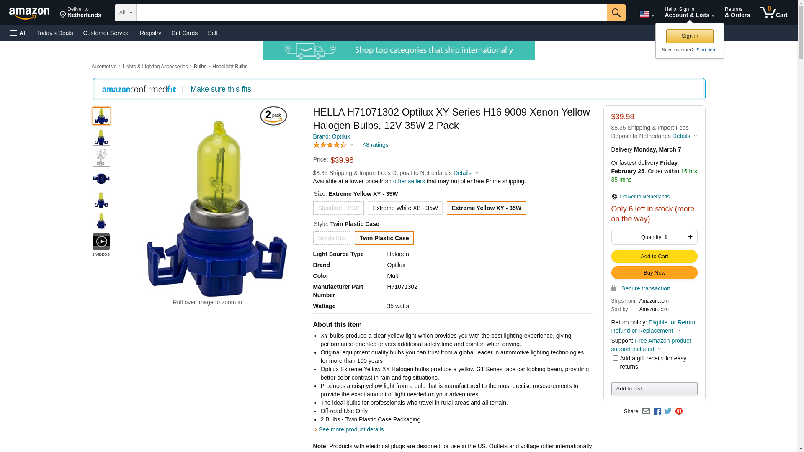Image resolution: width=804 pixels, height=452 pixels.
Task: Open the All hamburger menu
Action: [x=18, y=33]
